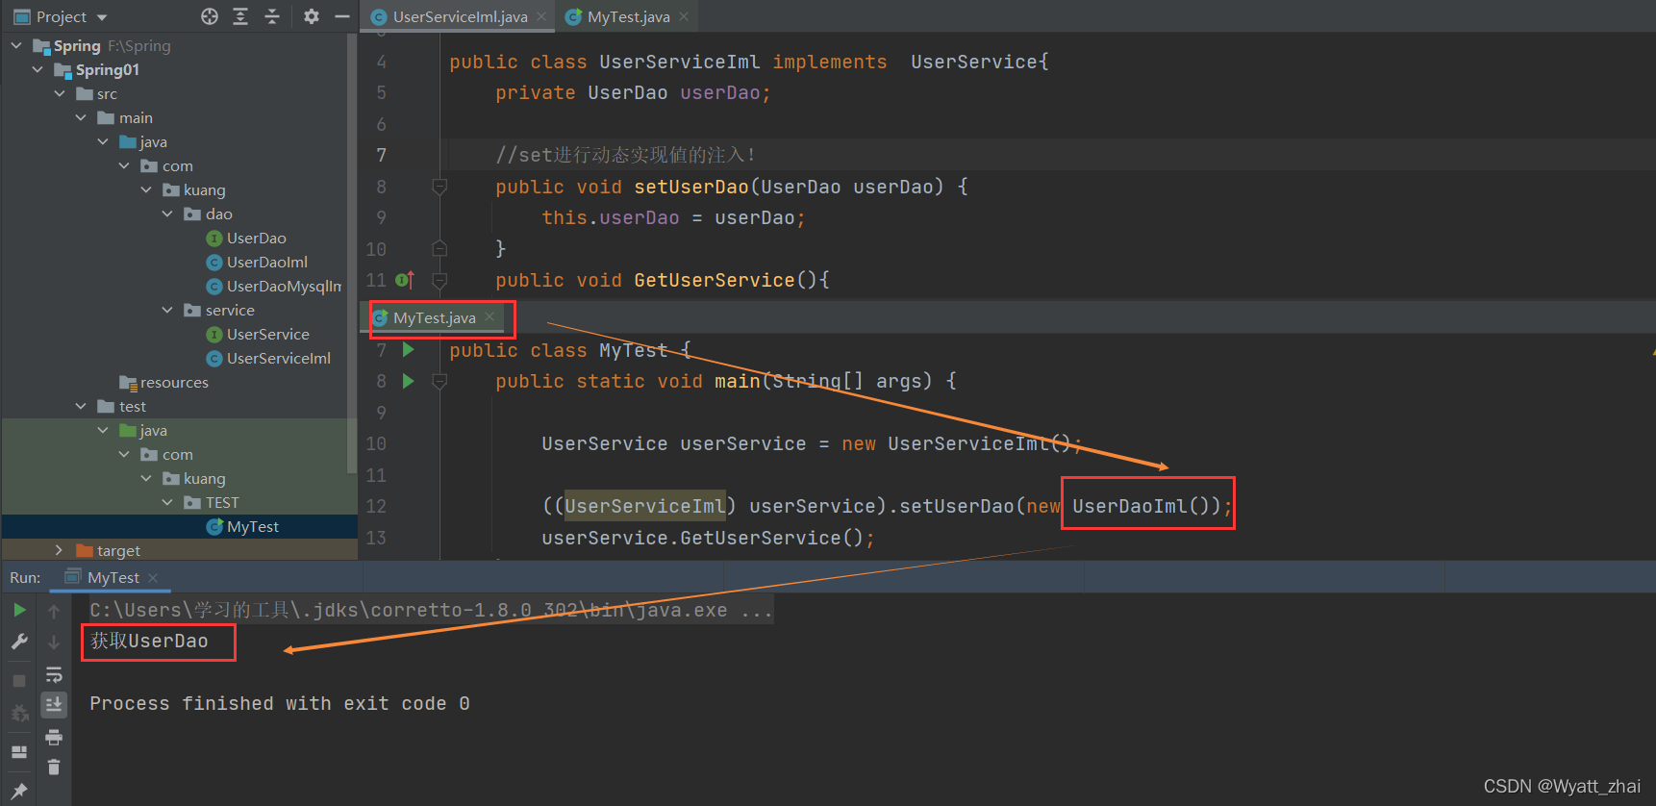
Task: Click setUserDao method name on line 8
Action: 691,187
